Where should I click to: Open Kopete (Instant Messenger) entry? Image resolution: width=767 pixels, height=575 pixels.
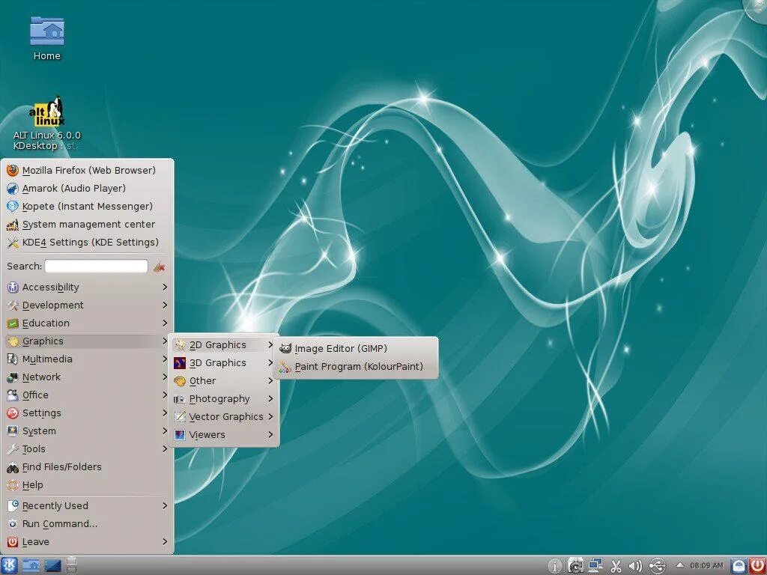click(x=88, y=207)
